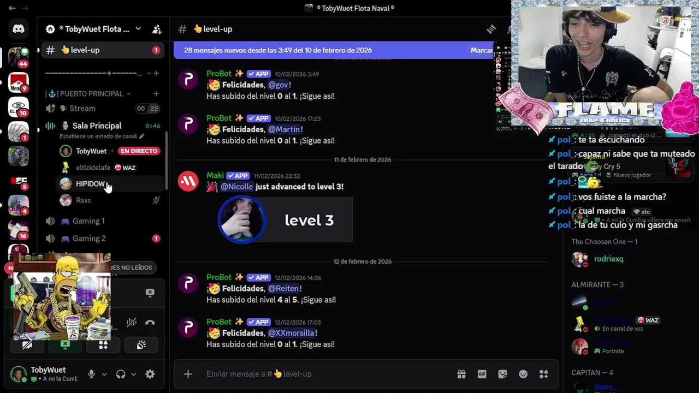Toggle headphones deafen
This screenshot has width=699, height=393.
pyautogui.click(x=121, y=374)
